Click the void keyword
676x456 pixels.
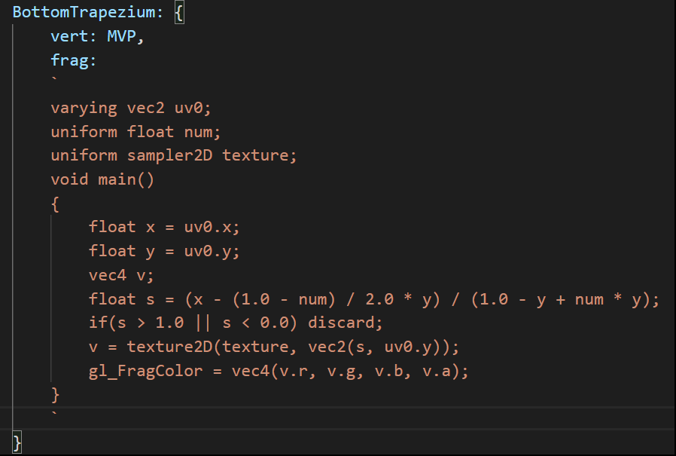[69, 179]
